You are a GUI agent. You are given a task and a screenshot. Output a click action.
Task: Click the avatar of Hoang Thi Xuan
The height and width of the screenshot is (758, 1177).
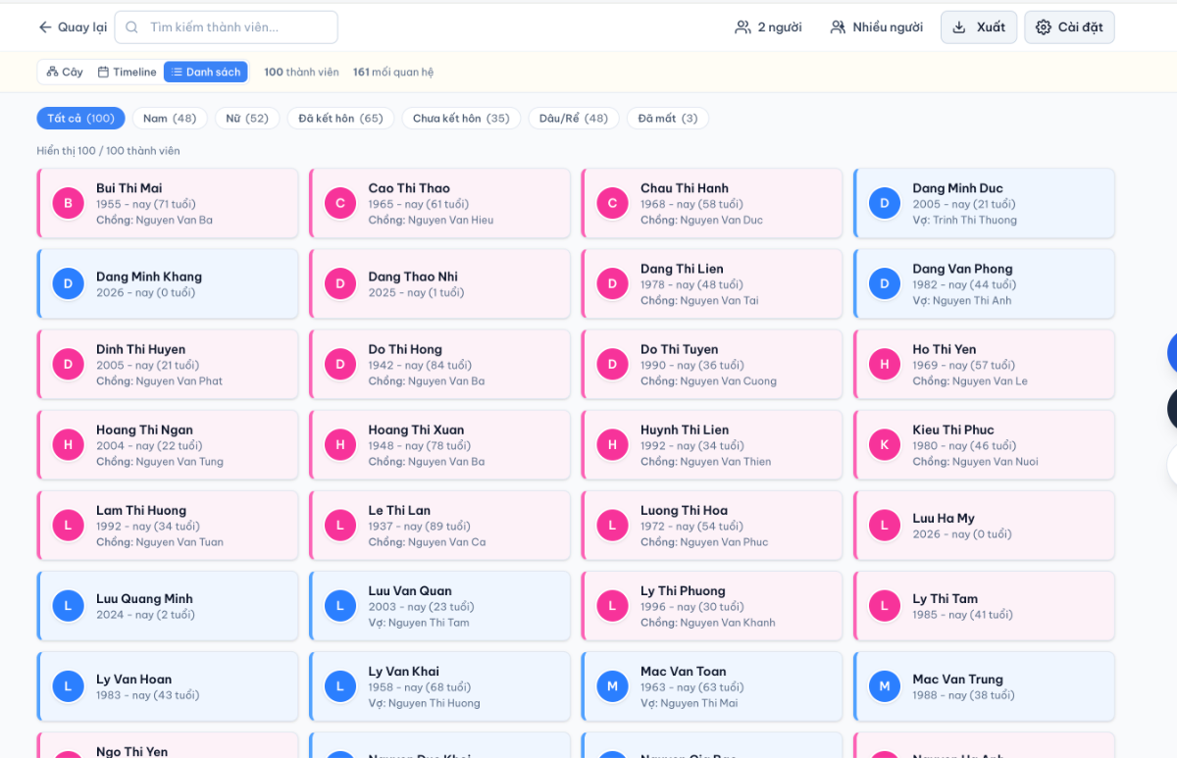pyautogui.click(x=340, y=444)
